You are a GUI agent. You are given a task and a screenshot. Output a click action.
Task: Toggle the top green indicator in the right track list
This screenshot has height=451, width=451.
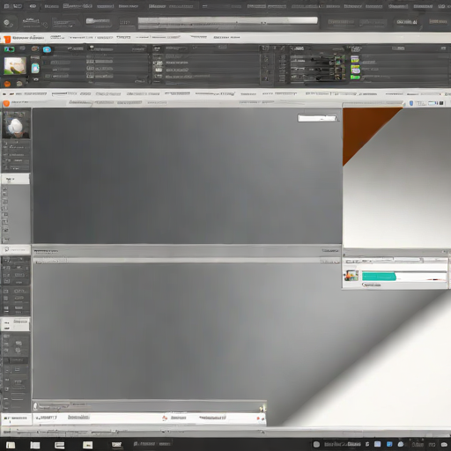[x=355, y=59]
